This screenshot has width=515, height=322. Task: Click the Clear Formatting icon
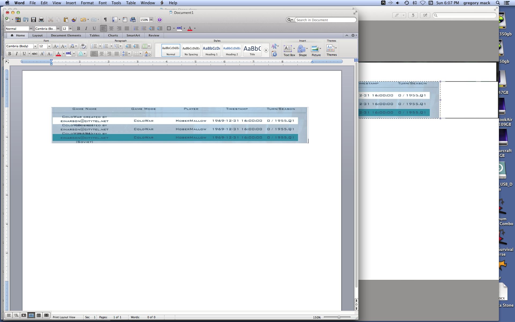pos(83,46)
